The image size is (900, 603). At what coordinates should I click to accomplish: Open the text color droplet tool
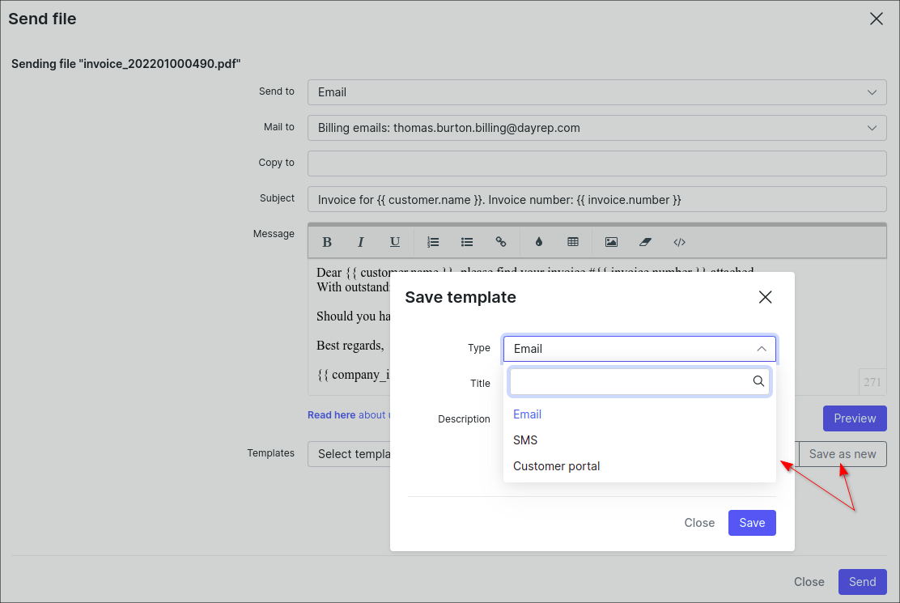click(x=539, y=242)
